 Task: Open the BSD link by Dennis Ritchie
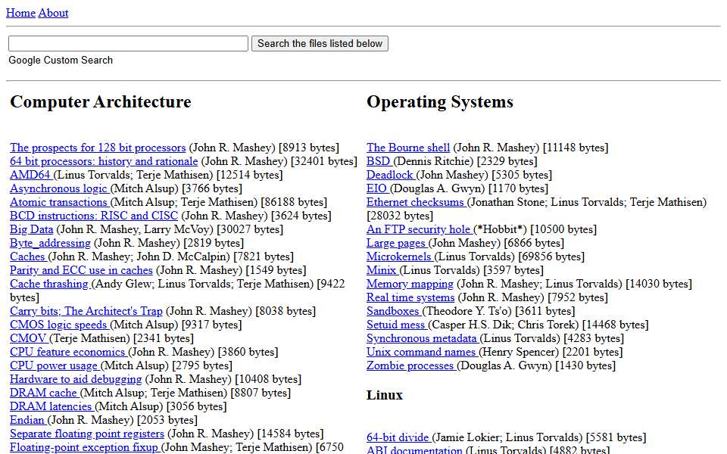[x=380, y=161]
